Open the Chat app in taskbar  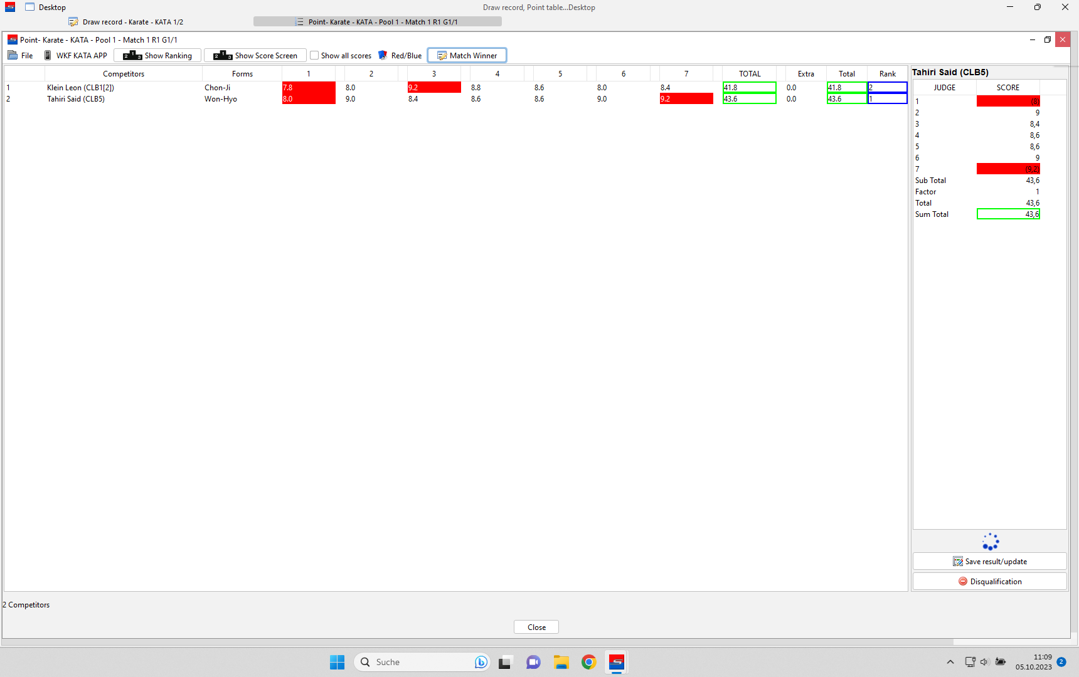click(x=533, y=662)
